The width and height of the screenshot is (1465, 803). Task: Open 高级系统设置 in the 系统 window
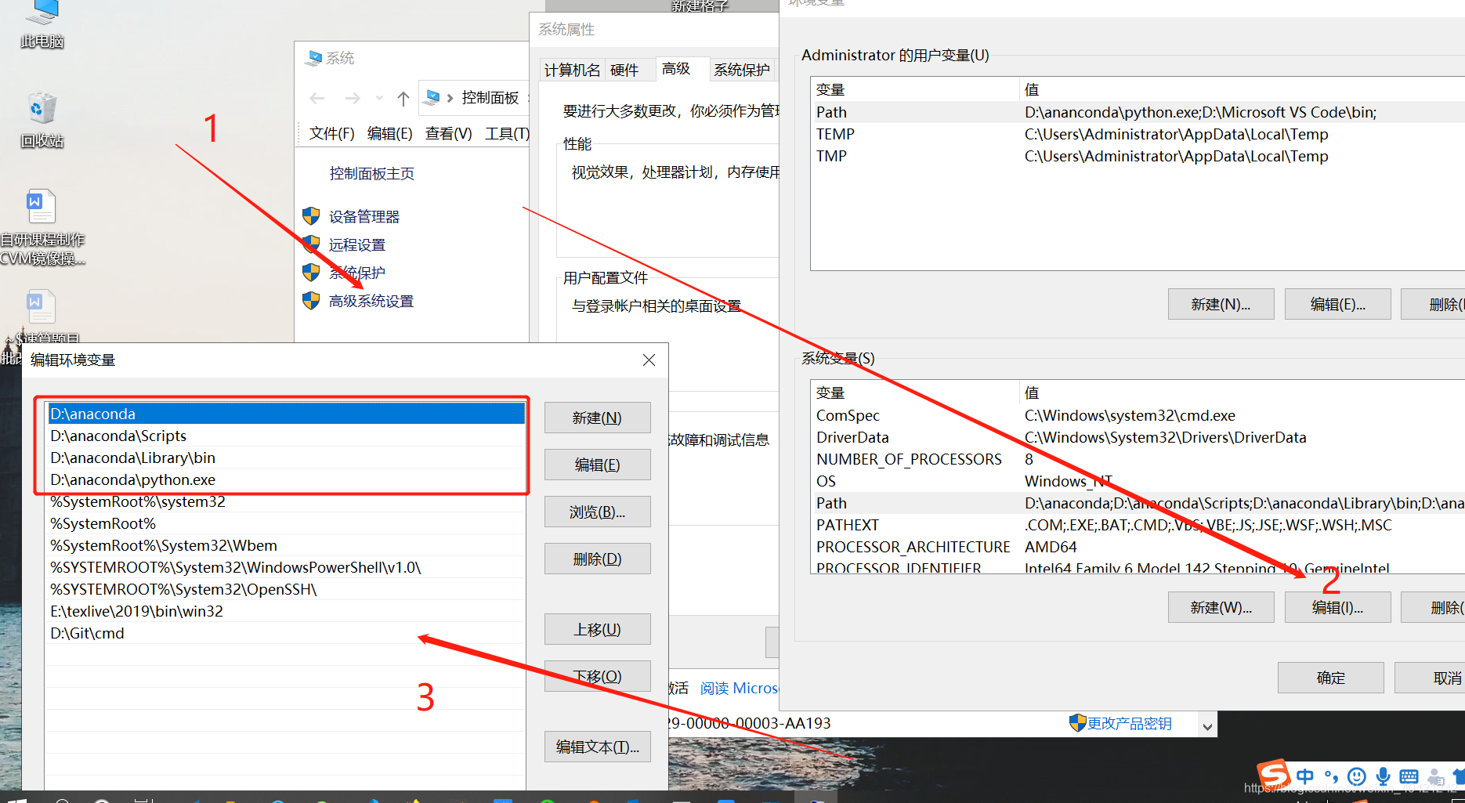point(370,301)
